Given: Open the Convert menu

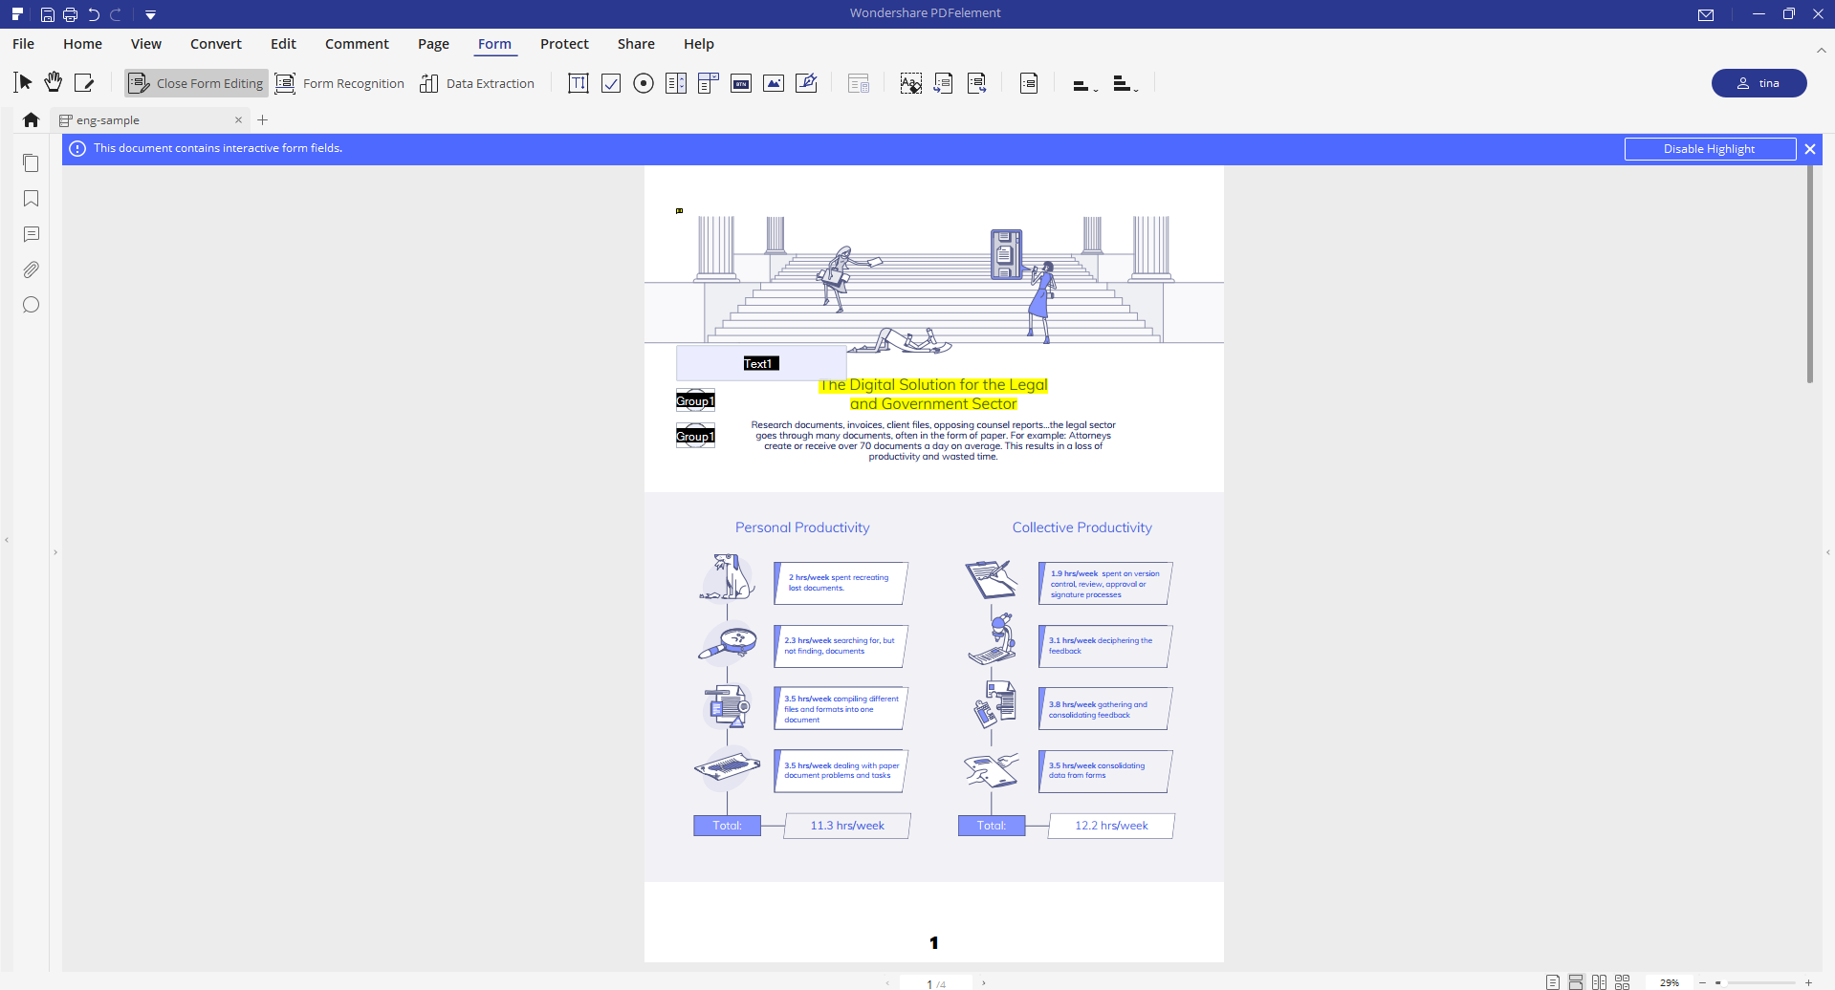Looking at the screenshot, I should pos(215,44).
